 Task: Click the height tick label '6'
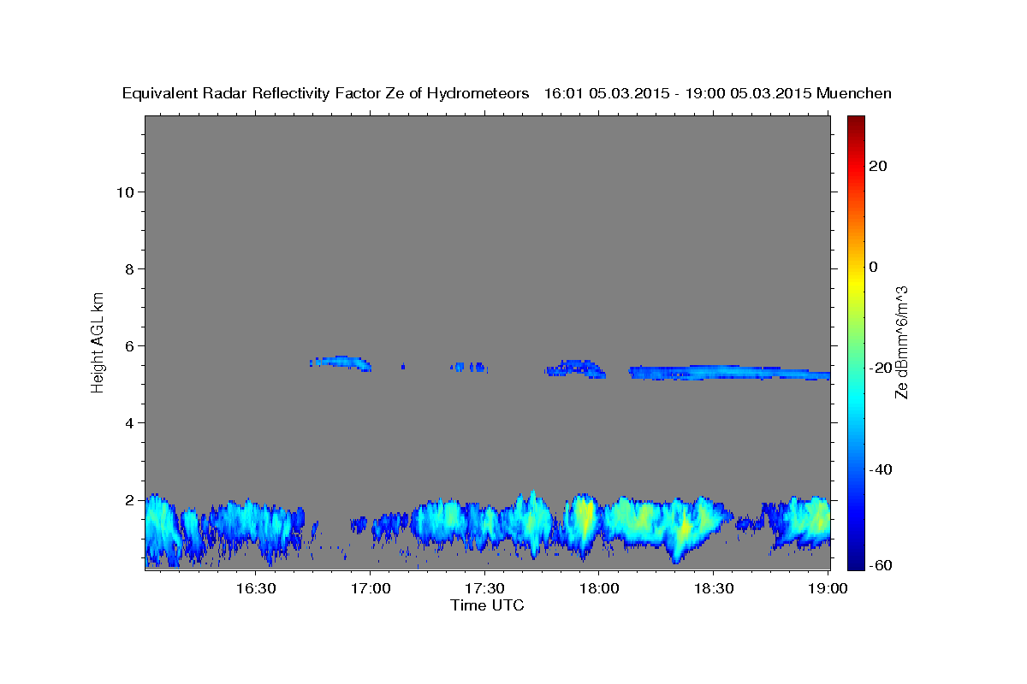coord(128,345)
